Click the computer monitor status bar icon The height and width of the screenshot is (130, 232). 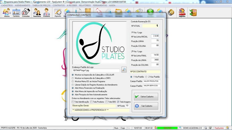[210, 128]
